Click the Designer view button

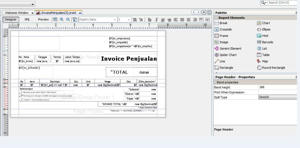tap(11, 19)
